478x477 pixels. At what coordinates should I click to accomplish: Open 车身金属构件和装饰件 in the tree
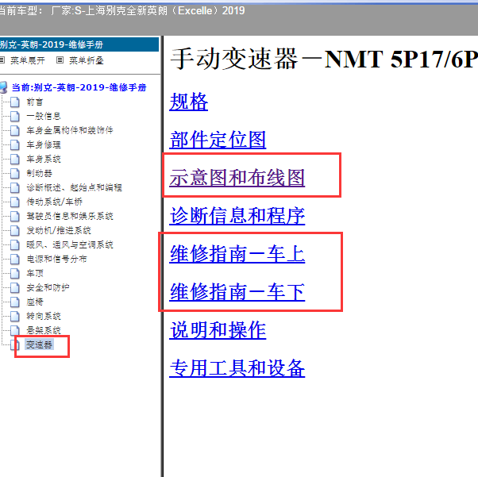(70, 130)
